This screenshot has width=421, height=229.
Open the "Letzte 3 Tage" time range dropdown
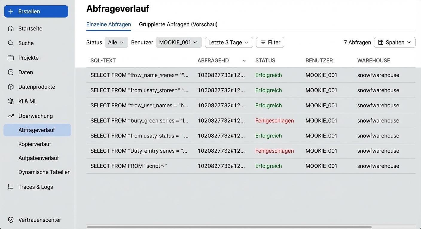229,42
